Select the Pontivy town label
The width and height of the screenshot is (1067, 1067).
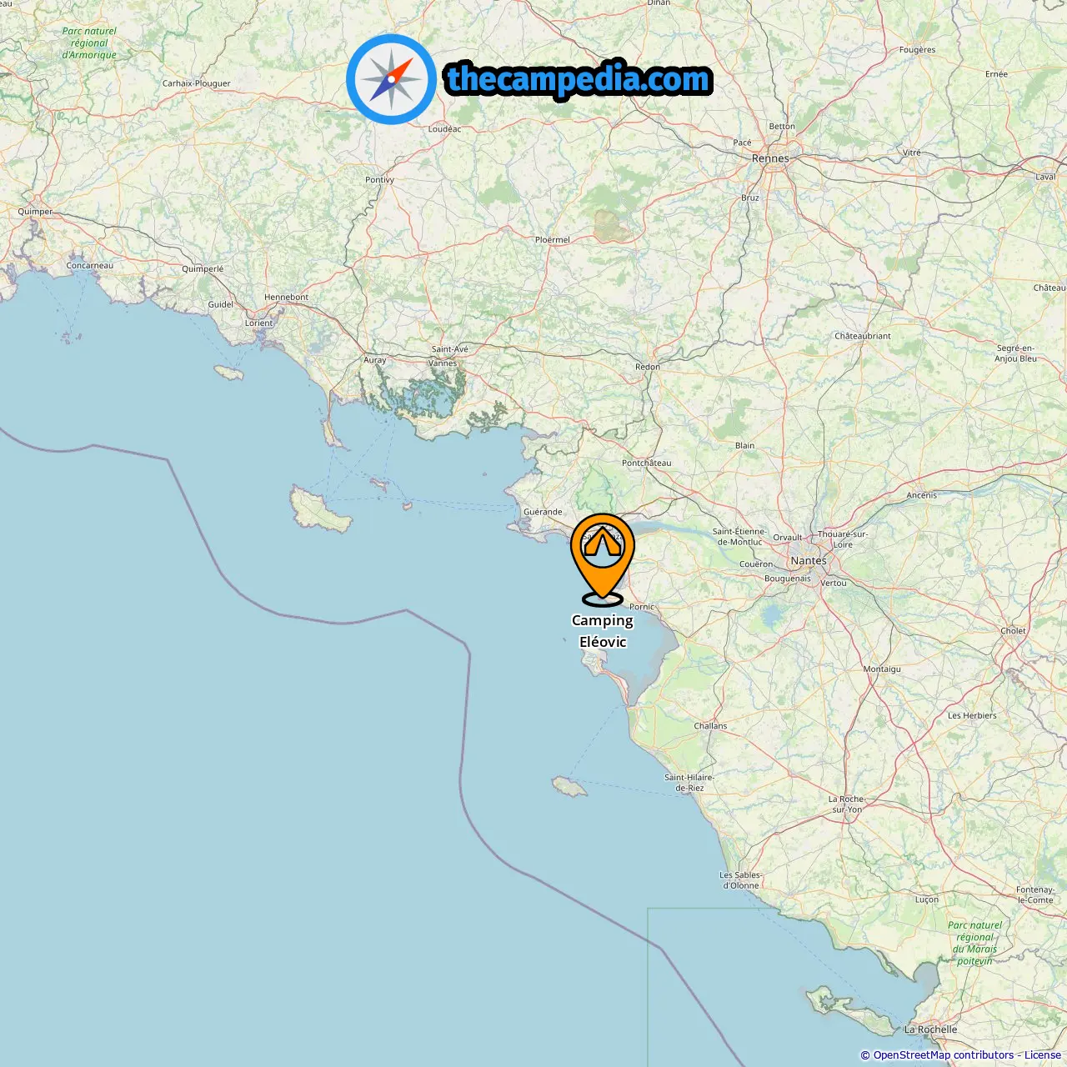[x=379, y=180]
